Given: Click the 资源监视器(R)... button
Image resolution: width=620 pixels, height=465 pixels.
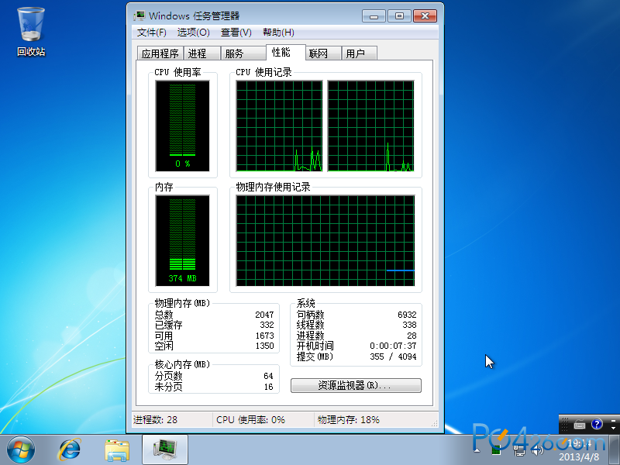Looking at the screenshot, I should [356, 385].
